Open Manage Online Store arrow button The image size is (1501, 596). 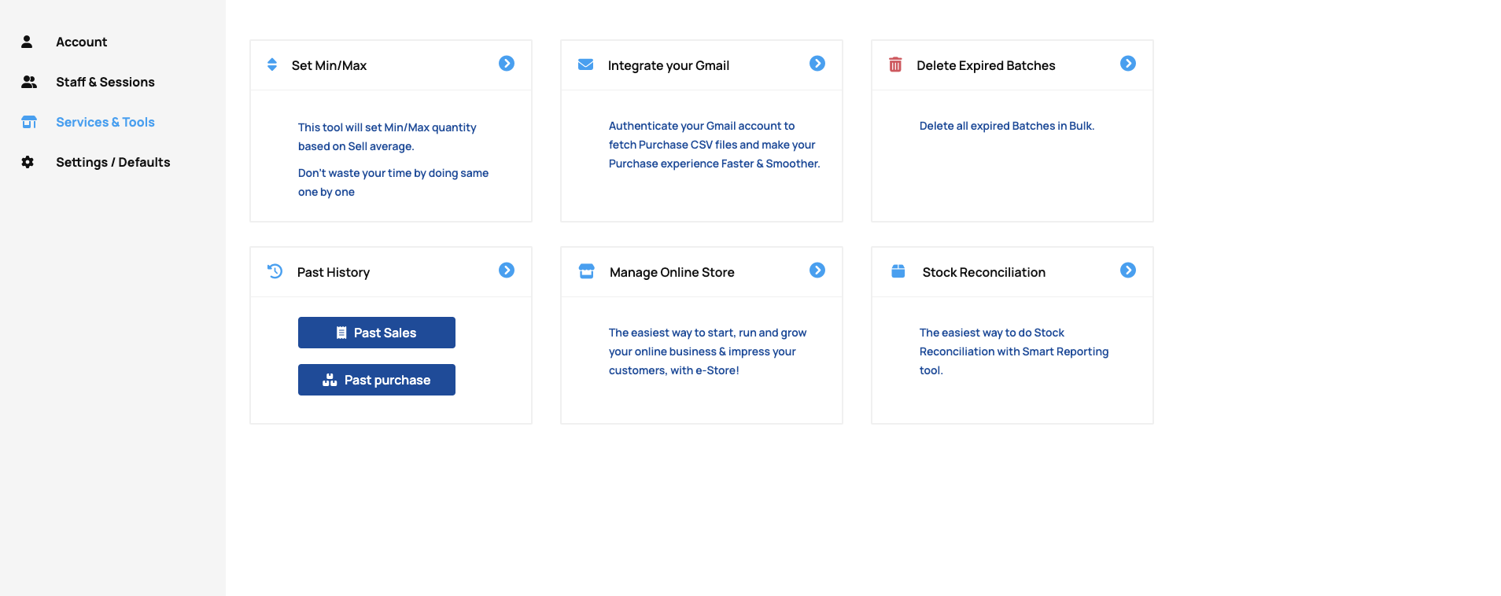[817, 270]
